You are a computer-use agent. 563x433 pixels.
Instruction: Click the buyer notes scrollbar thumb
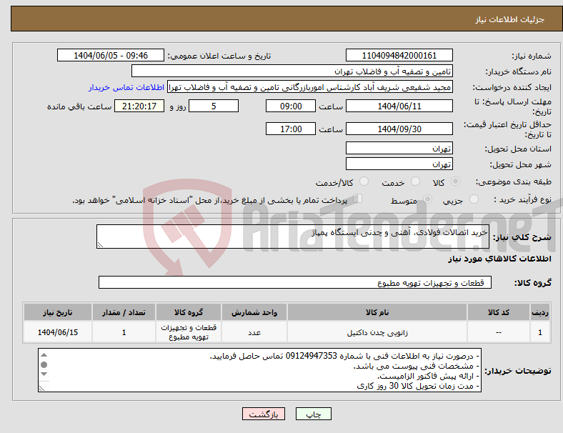tap(44, 365)
